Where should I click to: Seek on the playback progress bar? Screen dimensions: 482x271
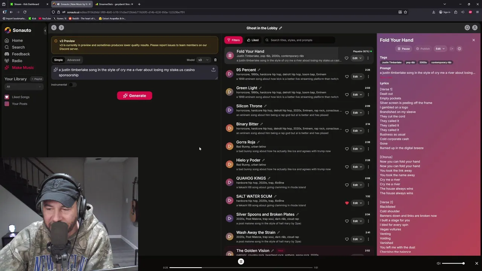(x=241, y=268)
